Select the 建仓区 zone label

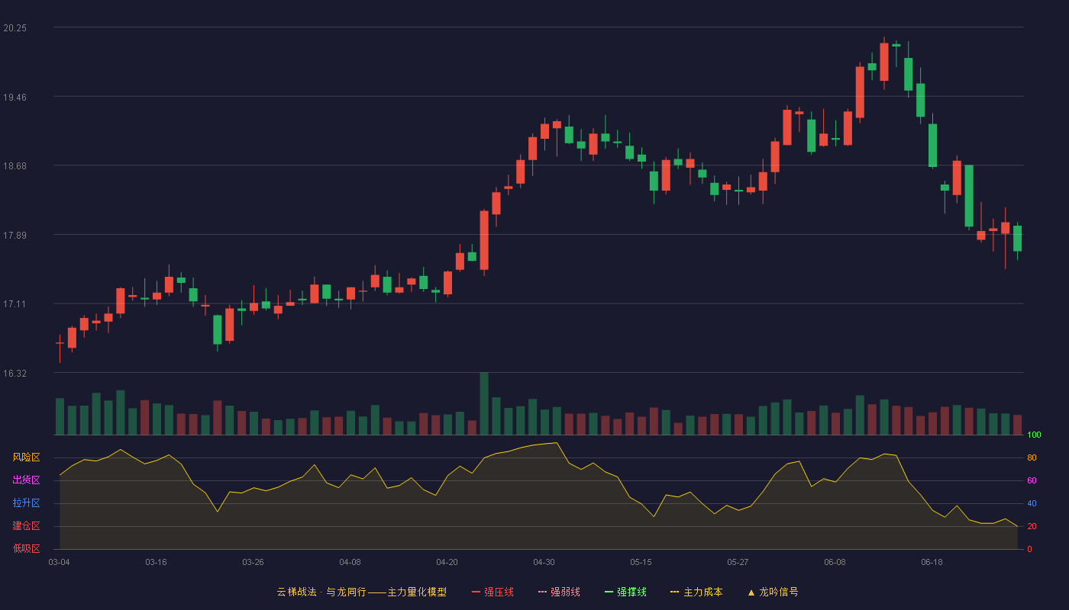coord(26,526)
